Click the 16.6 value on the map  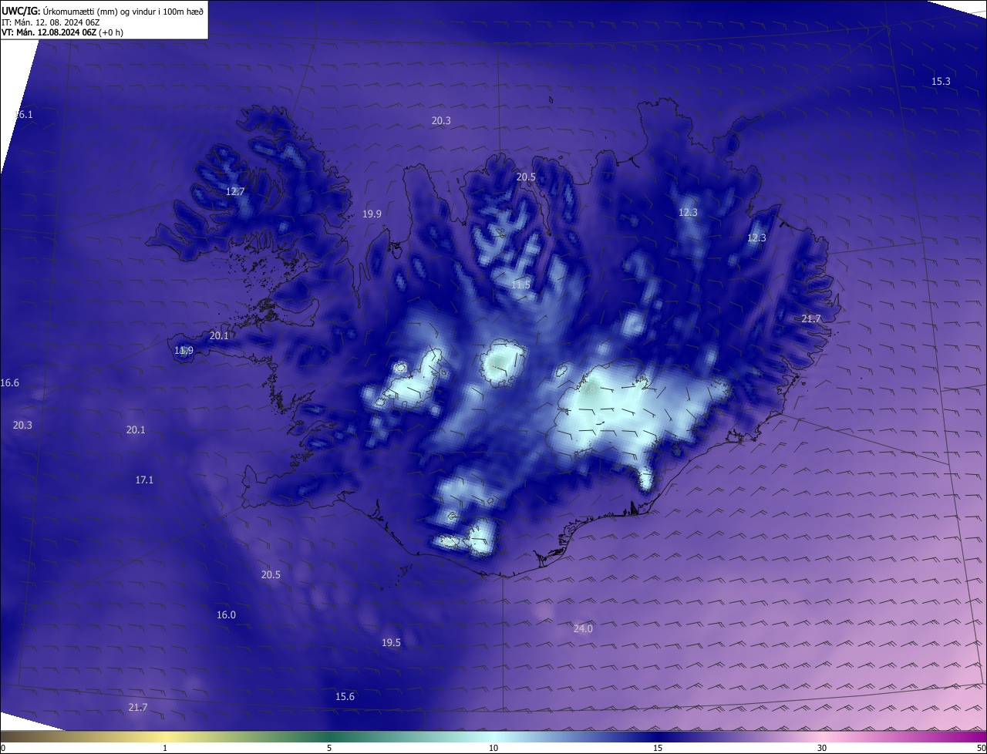pos(10,382)
